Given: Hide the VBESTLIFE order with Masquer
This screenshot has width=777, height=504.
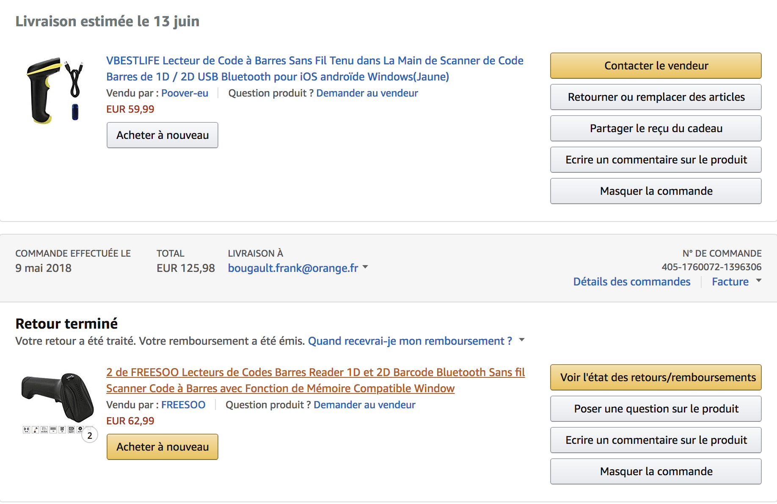Looking at the screenshot, I should point(656,191).
